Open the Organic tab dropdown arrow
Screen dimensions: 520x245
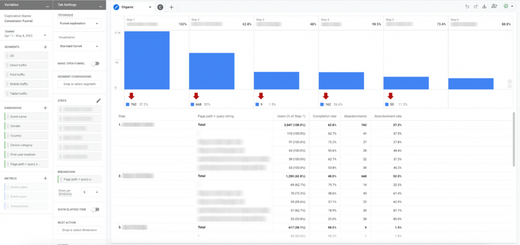[x=150, y=7]
